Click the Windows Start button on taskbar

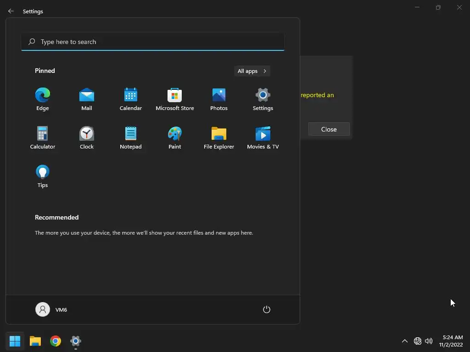[x=15, y=341]
